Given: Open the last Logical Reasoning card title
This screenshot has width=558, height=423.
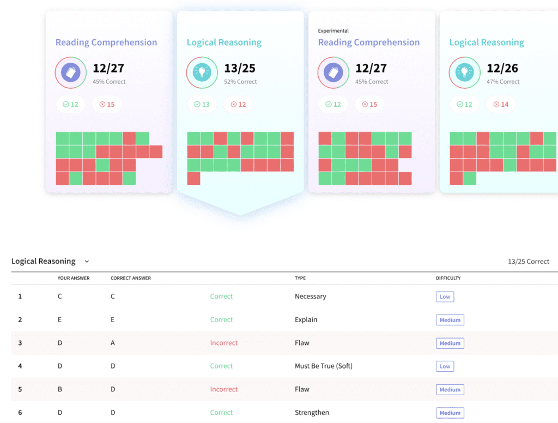Looking at the screenshot, I should [487, 43].
